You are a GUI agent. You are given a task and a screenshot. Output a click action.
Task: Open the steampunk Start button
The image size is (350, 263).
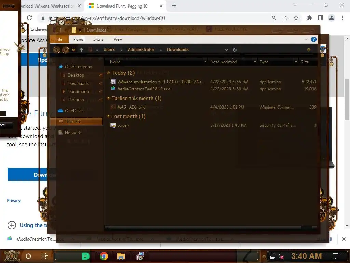pos(12,256)
